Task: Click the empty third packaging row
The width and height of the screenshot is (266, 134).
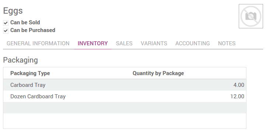Action: pos(125,108)
